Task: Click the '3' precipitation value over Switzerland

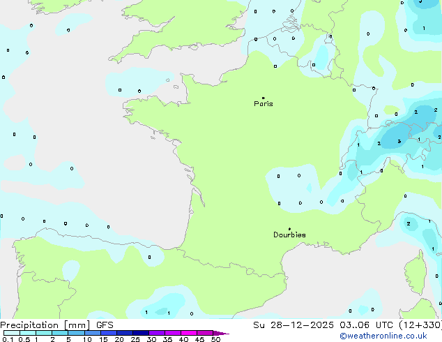Action: click(x=399, y=142)
